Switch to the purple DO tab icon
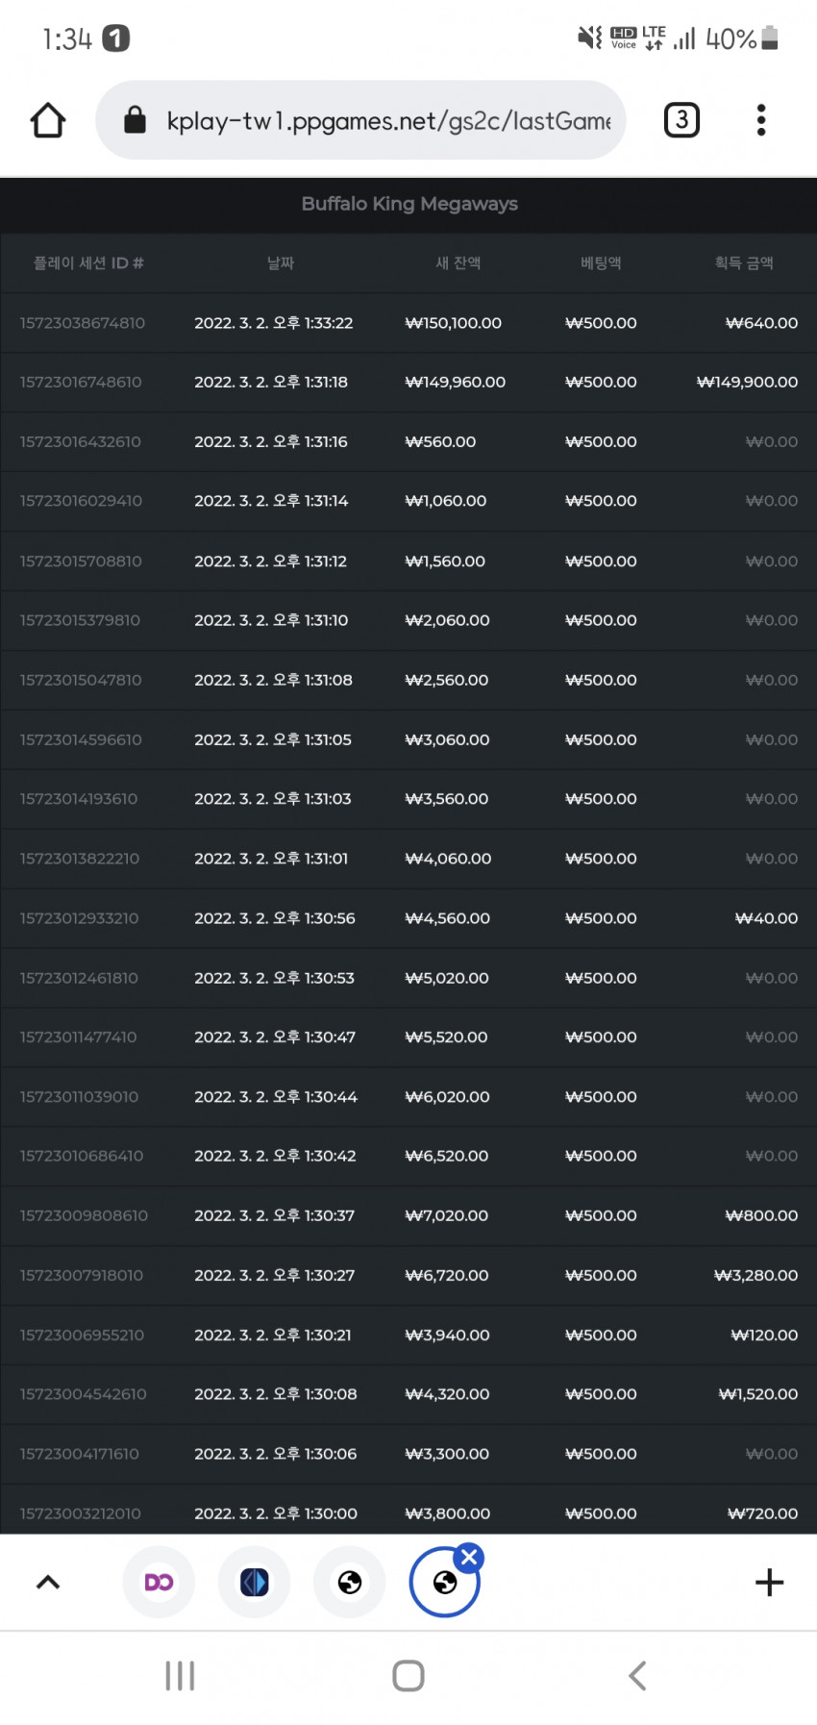The height and width of the screenshot is (1725, 817). point(159,1583)
